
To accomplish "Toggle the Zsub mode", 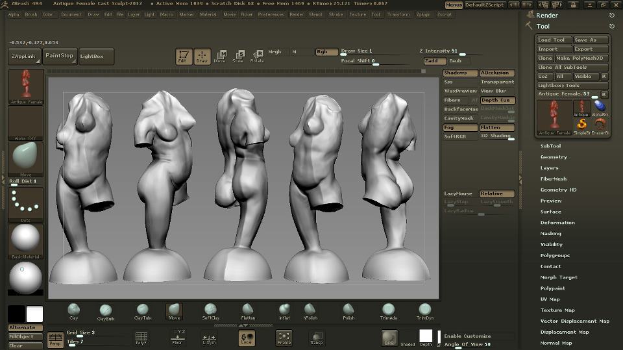I will [458, 61].
